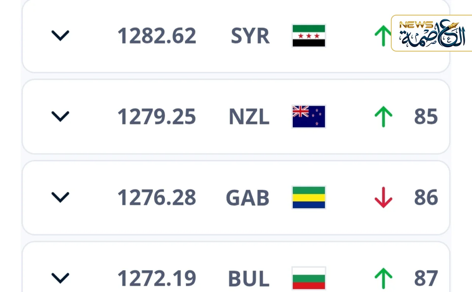Click the green up arrow beside rank 85
This screenshot has height=292, width=472.
[383, 117]
